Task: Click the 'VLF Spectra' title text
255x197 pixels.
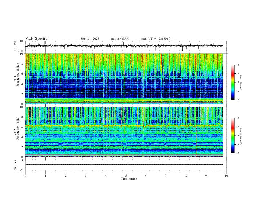Action: tap(36, 39)
